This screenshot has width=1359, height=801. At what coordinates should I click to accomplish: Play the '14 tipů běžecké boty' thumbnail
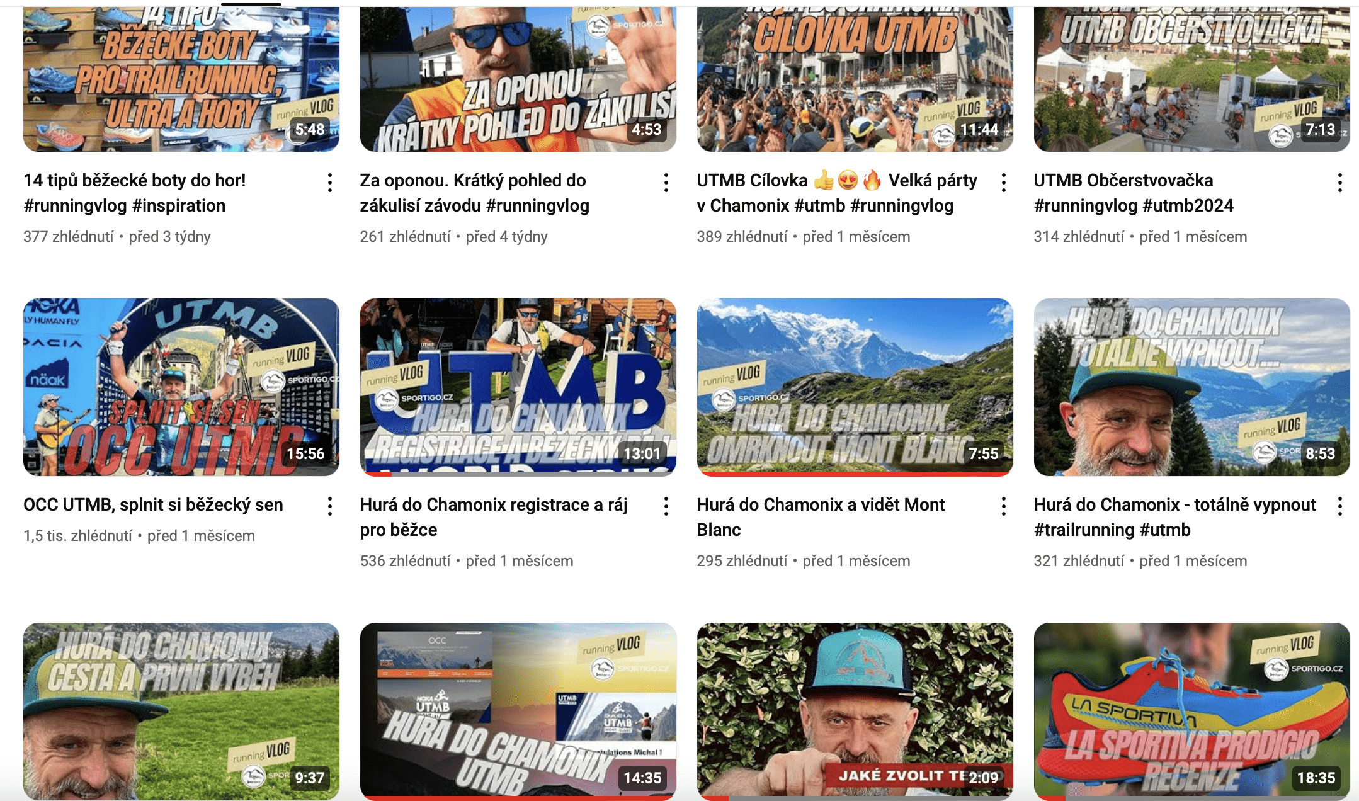coord(181,79)
